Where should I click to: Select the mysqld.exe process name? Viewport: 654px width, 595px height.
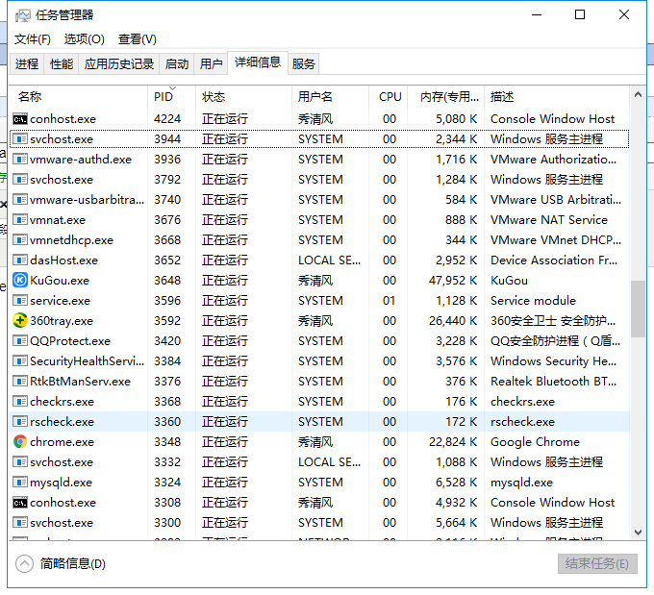61,483
